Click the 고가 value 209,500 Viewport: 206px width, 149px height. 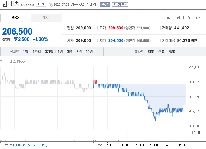[116, 28]
